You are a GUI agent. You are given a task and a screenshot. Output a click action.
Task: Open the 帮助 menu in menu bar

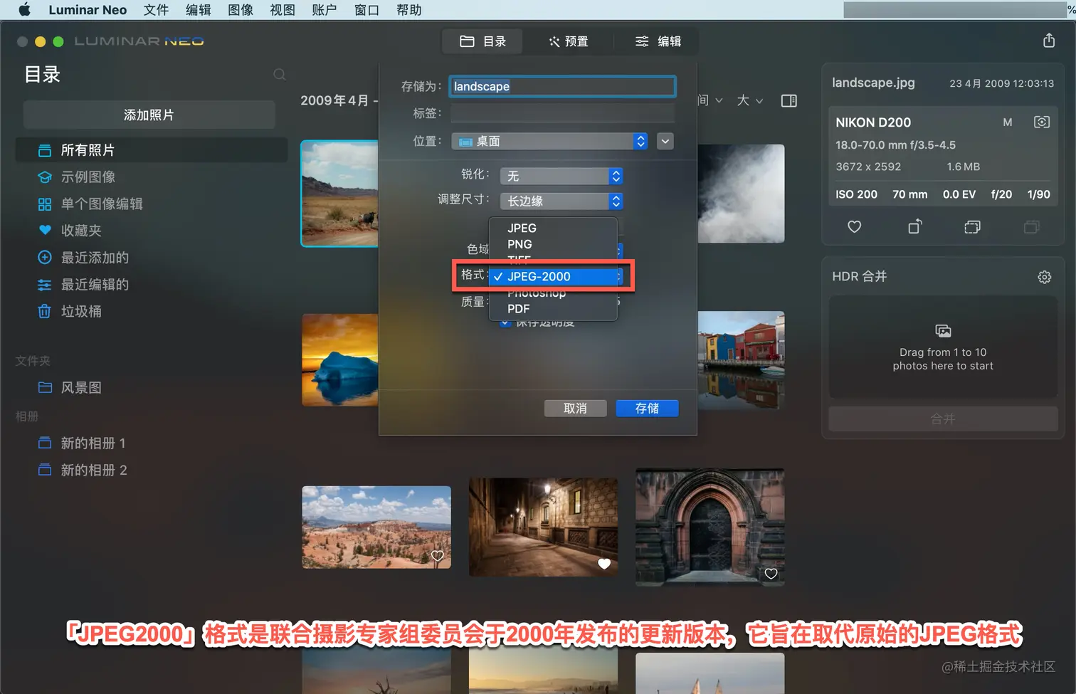pyautogui.click(x=409, y=10)
